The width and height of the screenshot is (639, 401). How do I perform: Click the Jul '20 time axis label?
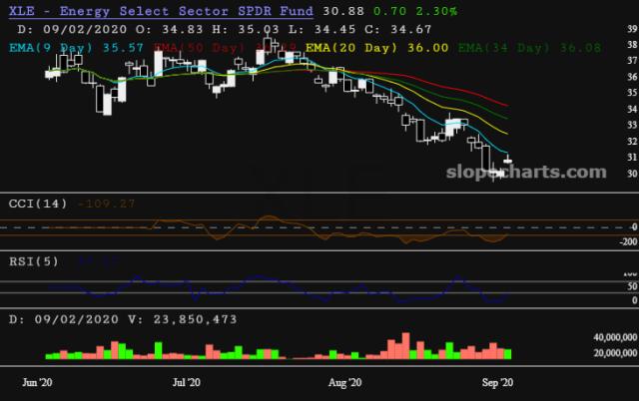point(187,383)
